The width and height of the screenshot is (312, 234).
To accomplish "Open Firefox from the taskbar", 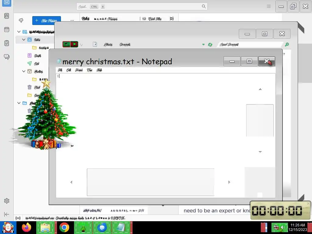I will pos(27,228).
